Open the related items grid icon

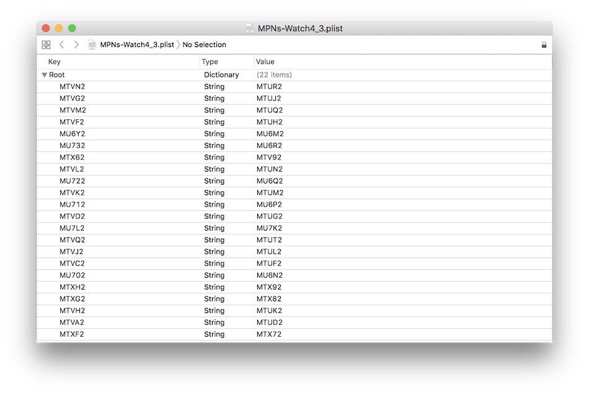46,45
